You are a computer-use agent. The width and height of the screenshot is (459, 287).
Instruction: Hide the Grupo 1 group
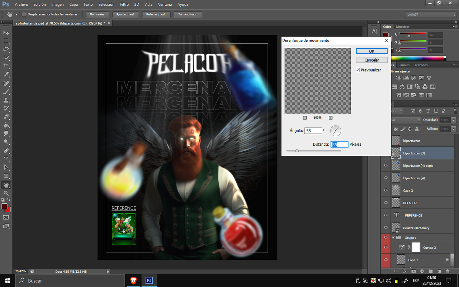click(x=386, y=237)
